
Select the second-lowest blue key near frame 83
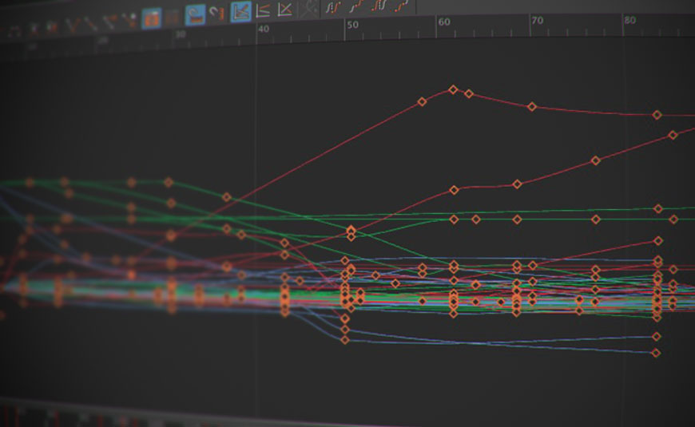657,337
